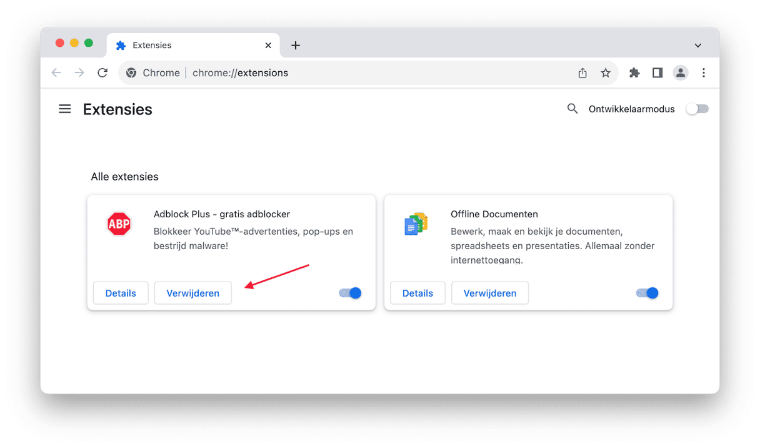The width and height of the screenshot is (760, 447).
Task: Click the puzzle icon on the tab
Action: pos(121,46)
